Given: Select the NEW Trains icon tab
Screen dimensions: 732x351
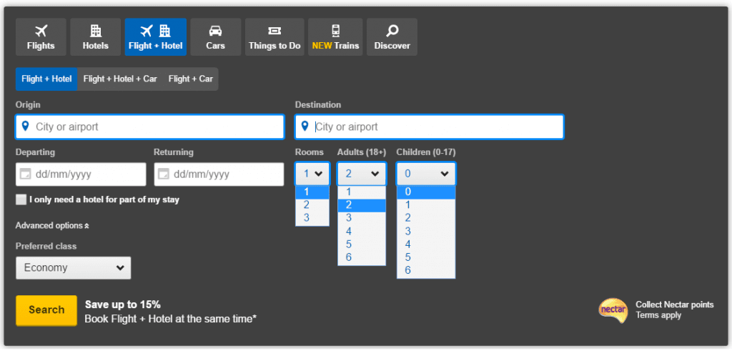Looking at the screenshot, I should point(335,37).
